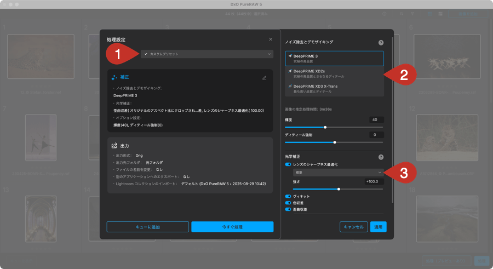Cancel the changes with キャンセル
This screenshot has height=269, width=493.
pyautogui.click(x=354, y=227)
